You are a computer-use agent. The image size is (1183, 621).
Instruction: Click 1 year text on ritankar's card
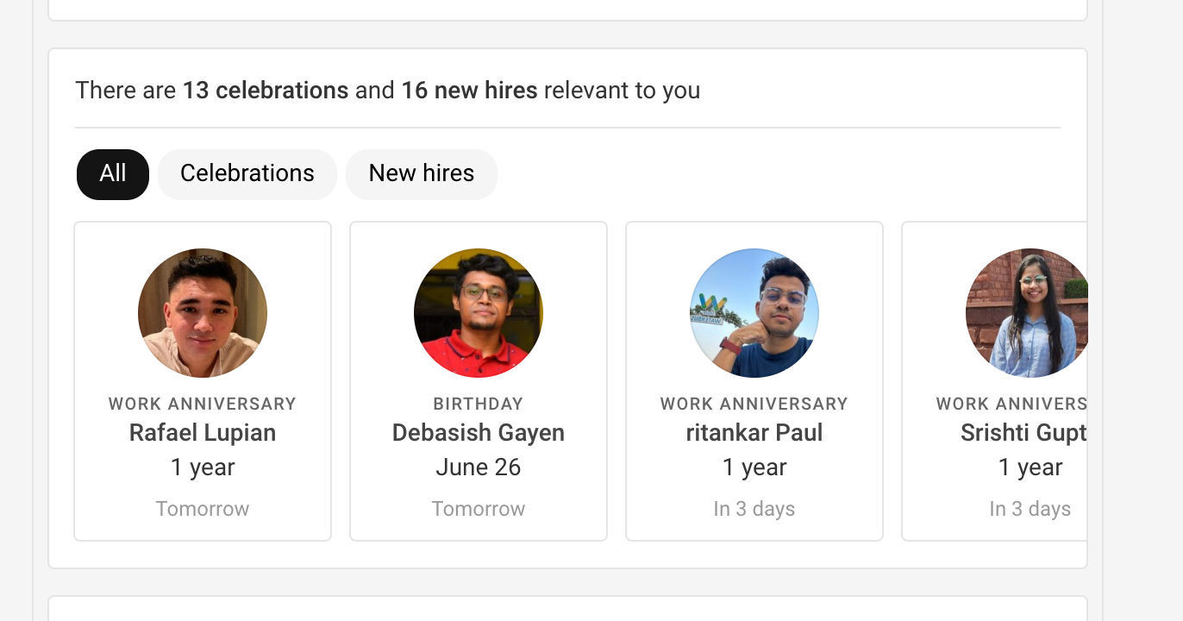(x=754, y=467)
